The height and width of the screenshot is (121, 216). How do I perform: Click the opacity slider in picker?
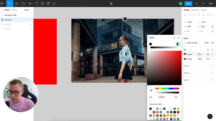tap(167, 93)
